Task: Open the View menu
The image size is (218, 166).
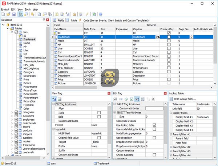Action: (x=20, y=9)
